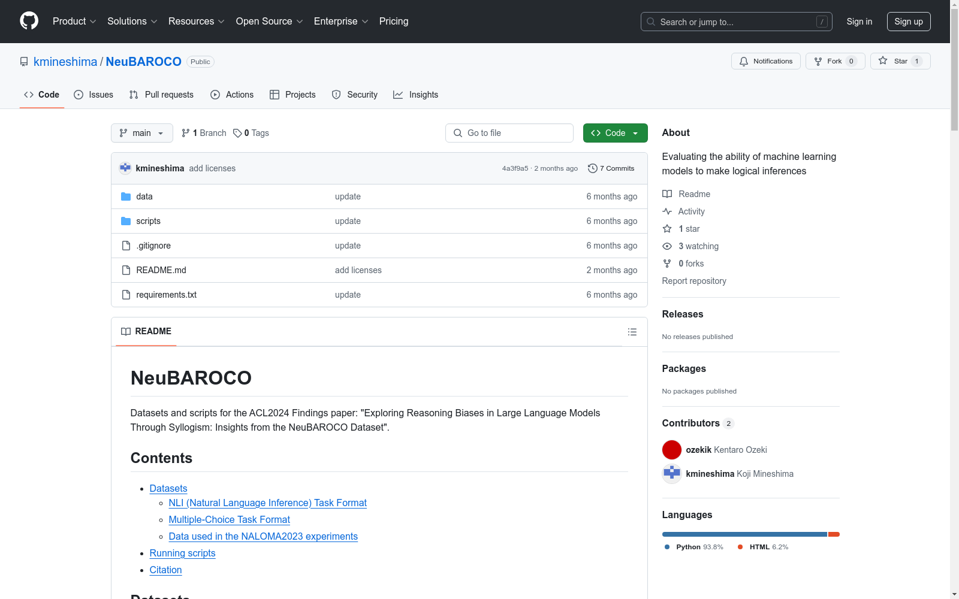Click the repository book icon beside kmineshima
Screen dimensions: 959x599
pos(24,62)
